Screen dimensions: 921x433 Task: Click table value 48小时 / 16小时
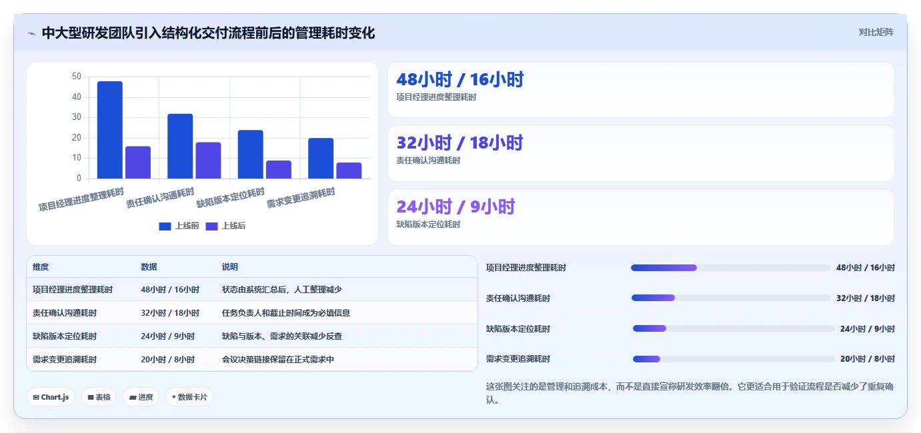point(170,290)
